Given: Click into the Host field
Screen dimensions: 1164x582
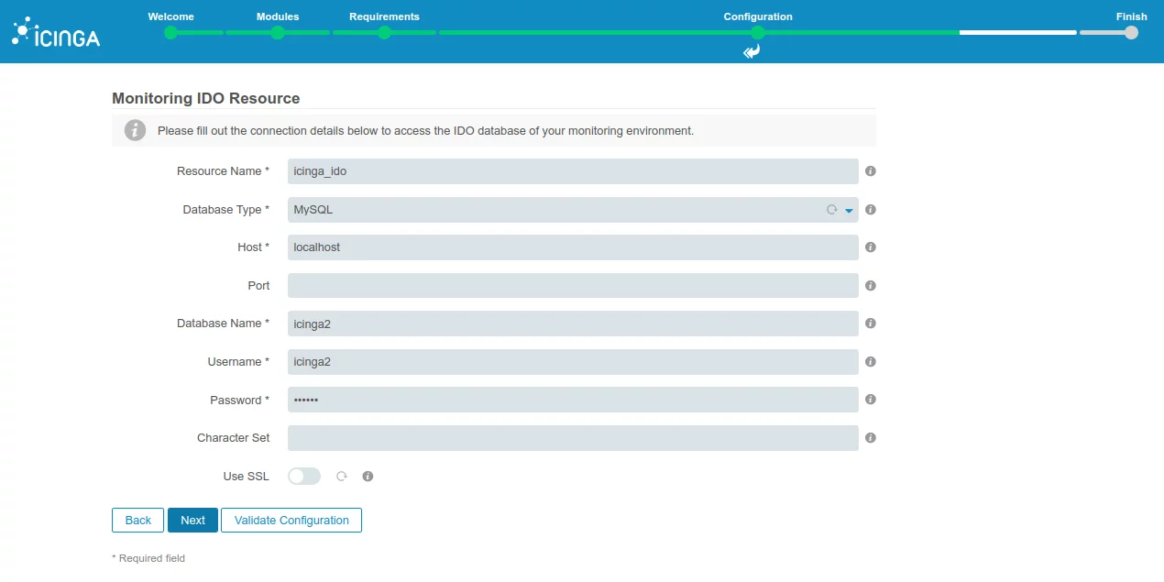Looking at the screenshot, I should (x=573, y=247).
